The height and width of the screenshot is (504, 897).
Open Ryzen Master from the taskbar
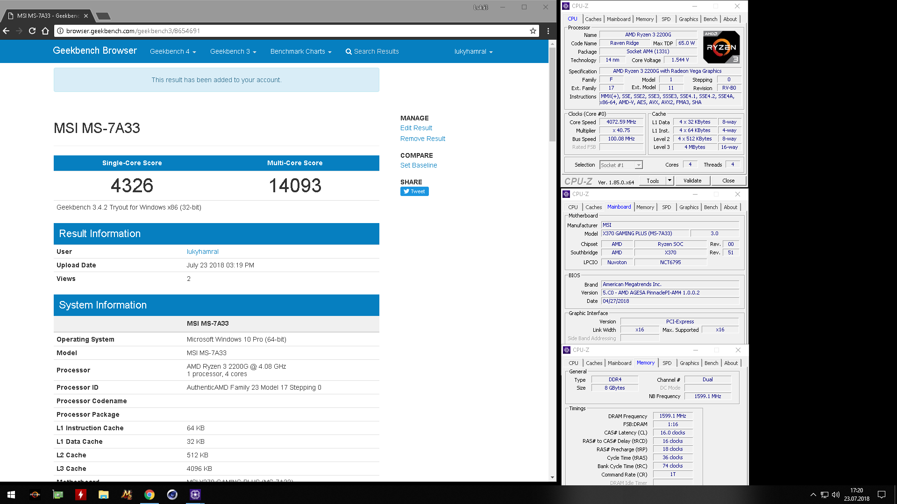[35, 495]
